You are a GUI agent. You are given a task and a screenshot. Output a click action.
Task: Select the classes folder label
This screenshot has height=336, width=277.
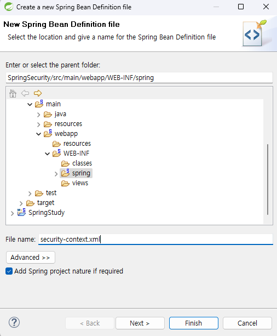point(82,163)
